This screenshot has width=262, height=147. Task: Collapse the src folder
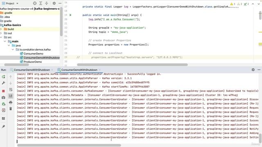coord(1,37)
